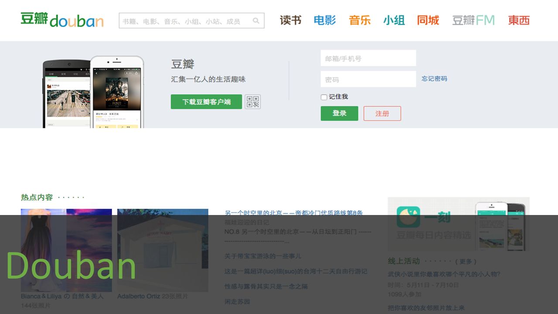558x314 pixels.
Task: Focus the 邮箱/手机号 email input field
Action: [x=368, y=58]
